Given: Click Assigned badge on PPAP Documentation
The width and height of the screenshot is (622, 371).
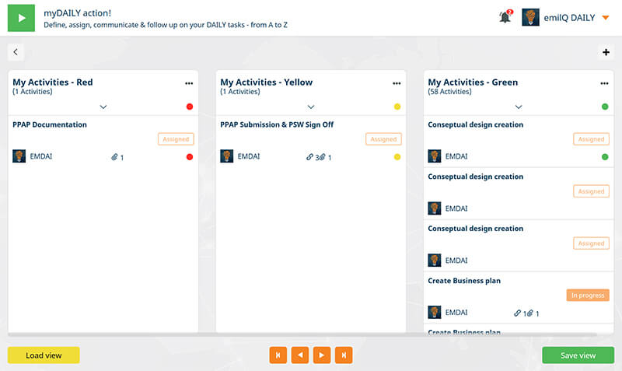Looking at the screenshot, I should pos(176,139).
